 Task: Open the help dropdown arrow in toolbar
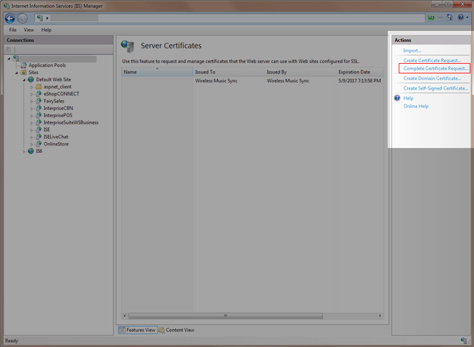(x=467, y=18)
